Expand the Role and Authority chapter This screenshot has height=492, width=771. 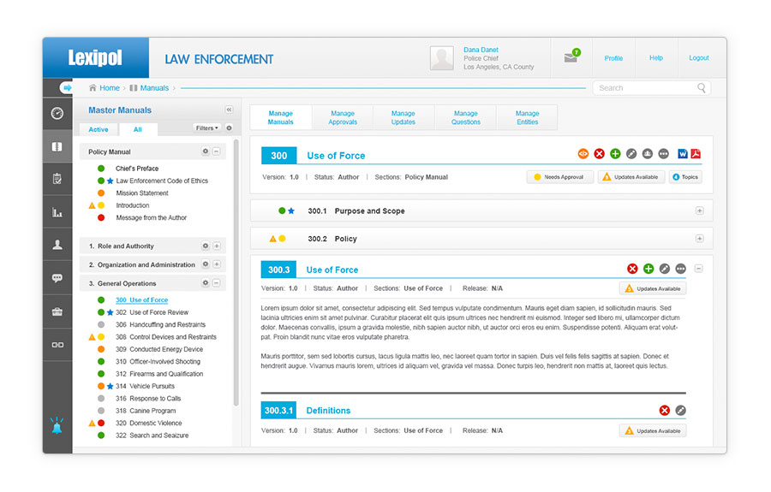pyautogui.click(x=217, y=246)
